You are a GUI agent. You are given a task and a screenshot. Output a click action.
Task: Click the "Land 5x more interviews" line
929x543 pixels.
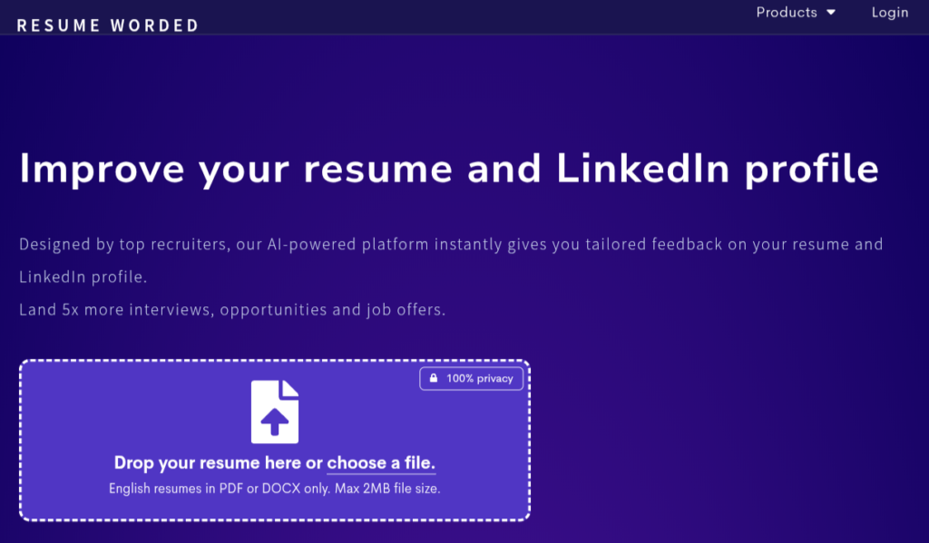232,310
